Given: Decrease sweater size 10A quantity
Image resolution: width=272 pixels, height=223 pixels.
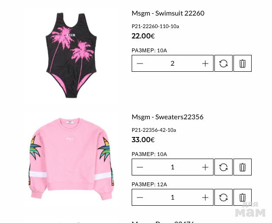Looking at the screenshot, I should pyautogui.click(x=140, y=167).
